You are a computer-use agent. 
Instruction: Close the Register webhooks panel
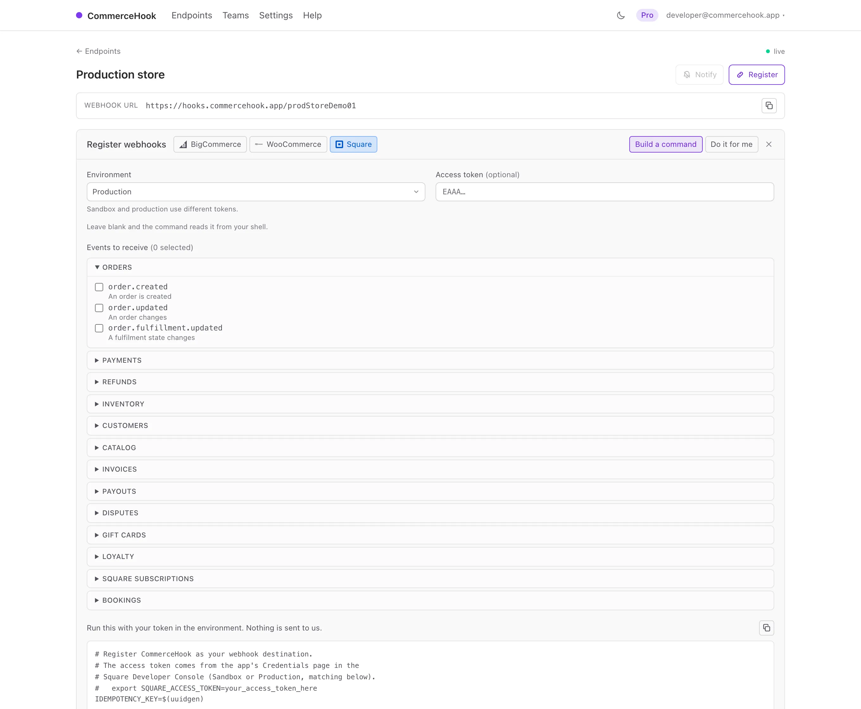point(769,144)
